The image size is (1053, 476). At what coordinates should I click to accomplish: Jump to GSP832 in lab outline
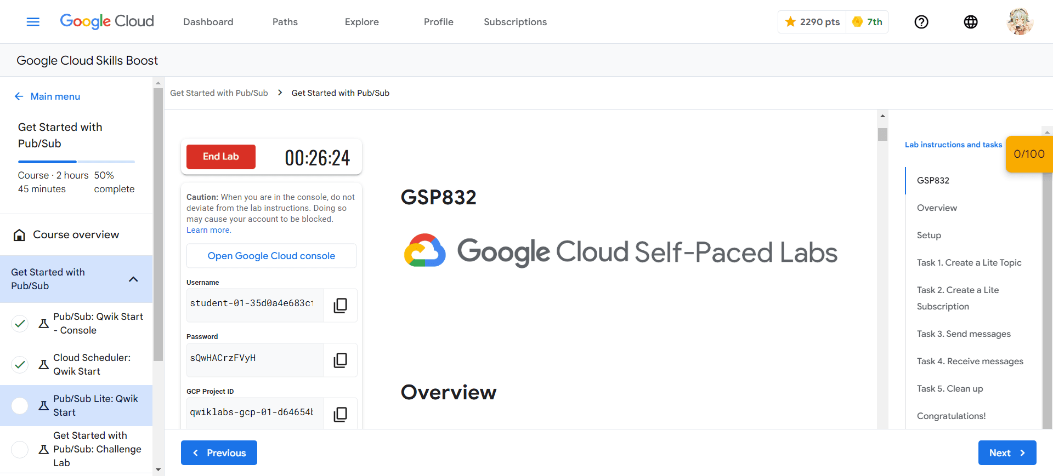point(933,180)
